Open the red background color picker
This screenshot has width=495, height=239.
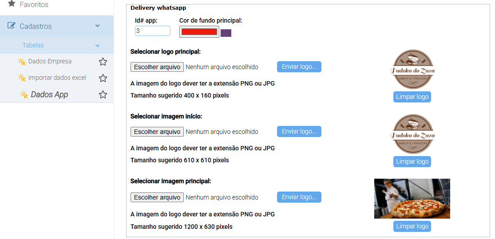point(199,32)
